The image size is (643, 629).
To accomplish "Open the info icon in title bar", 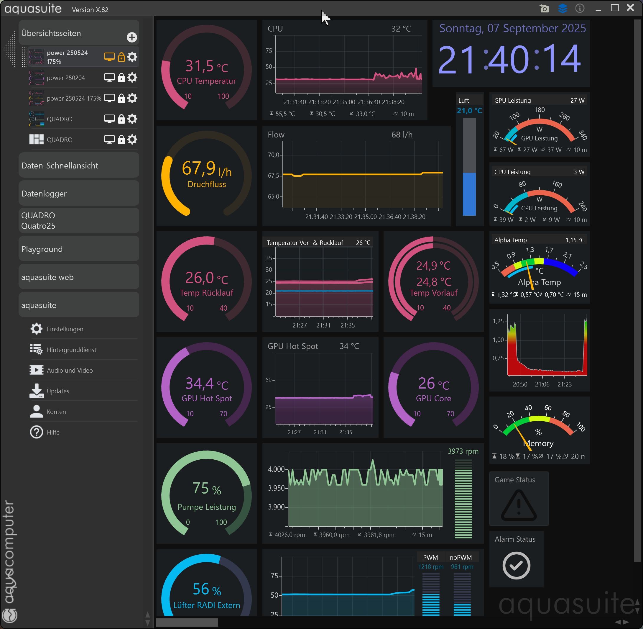I will click(x=580, y=8).
